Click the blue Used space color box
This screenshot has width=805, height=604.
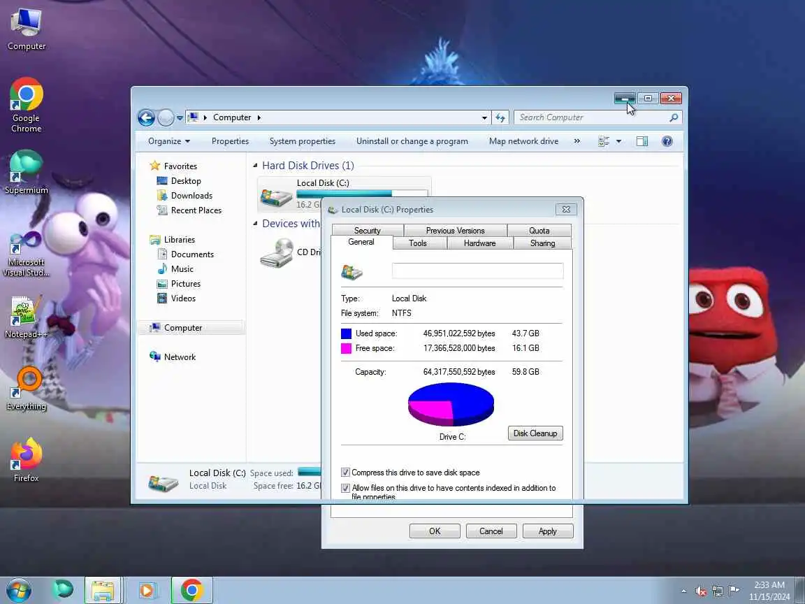(x=346, y=334)
